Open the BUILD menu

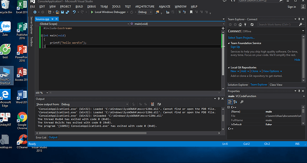click(x=79, y=7)
